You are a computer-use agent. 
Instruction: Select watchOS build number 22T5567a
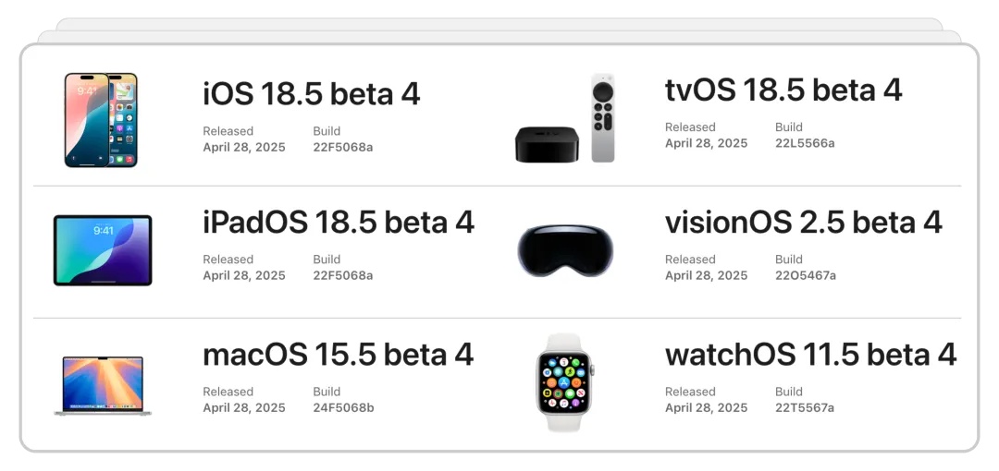pos(805,407)
